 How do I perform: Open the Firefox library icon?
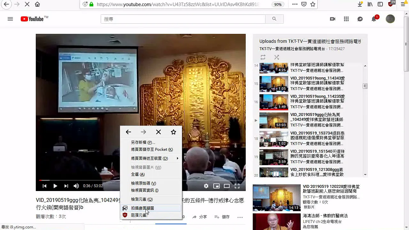coord(370,4)
